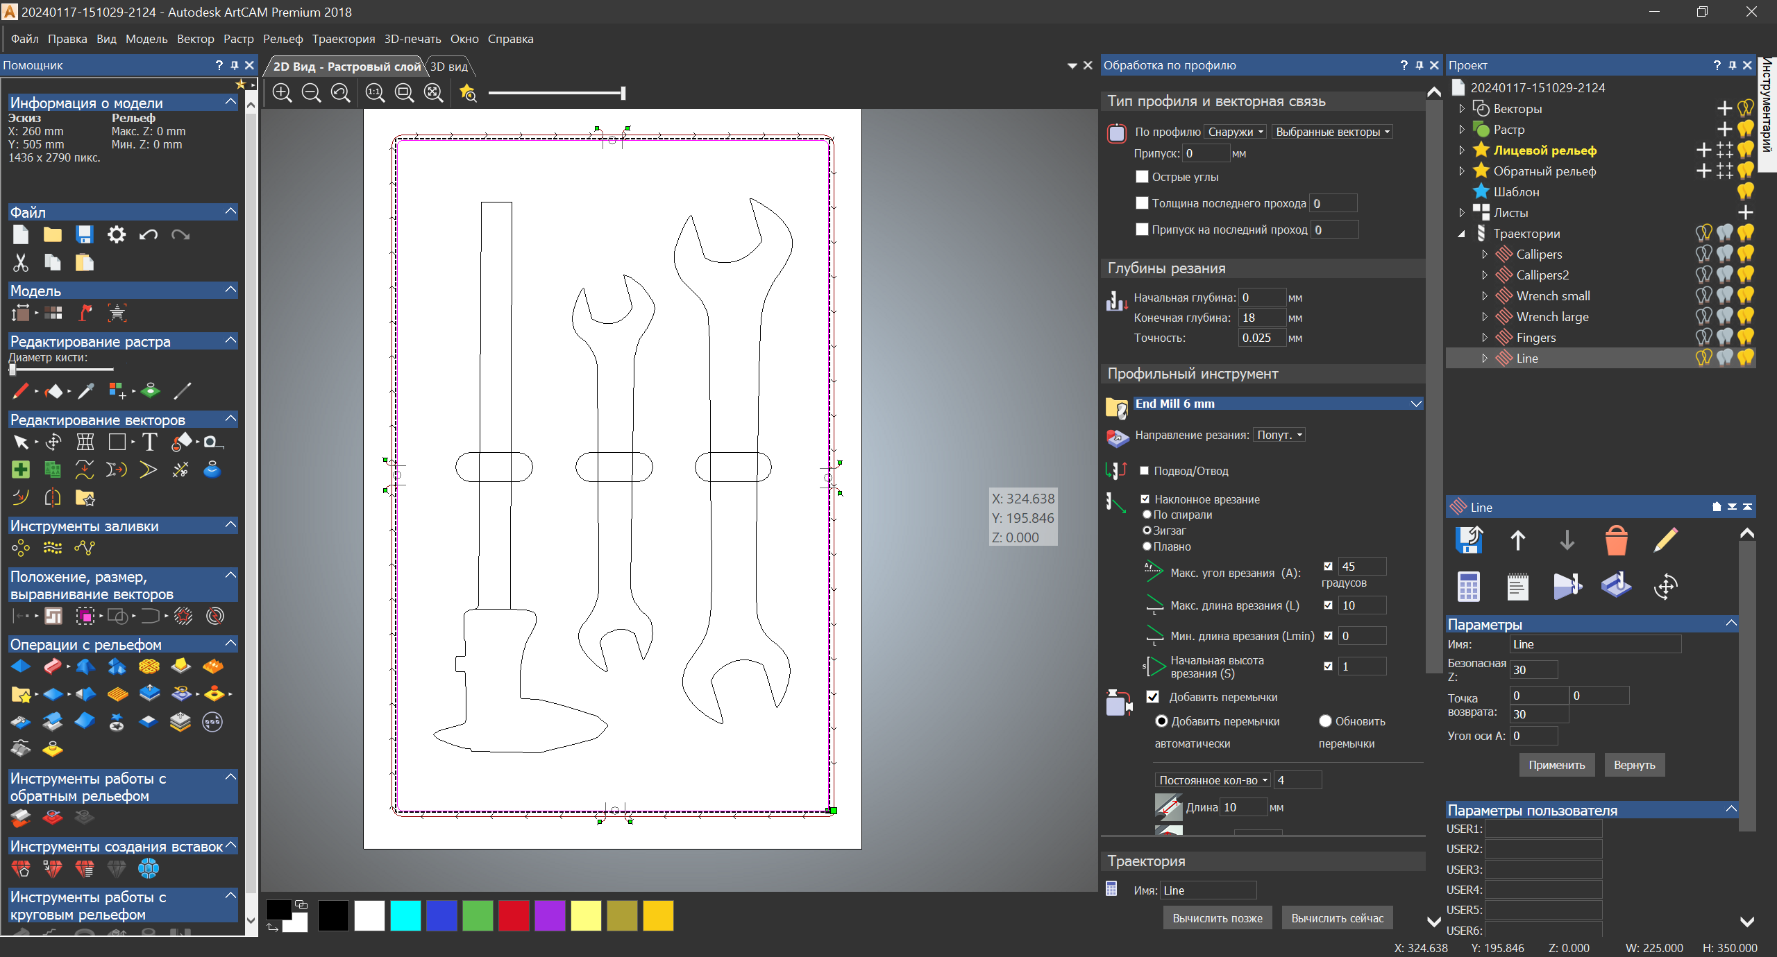
Task: Click the undo arrow icon
Action: pyautogui.click(x=148, y=235)
